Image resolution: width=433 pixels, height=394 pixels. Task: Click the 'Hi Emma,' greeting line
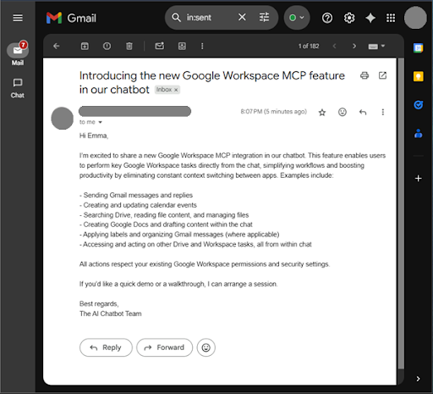coord(94,136)
